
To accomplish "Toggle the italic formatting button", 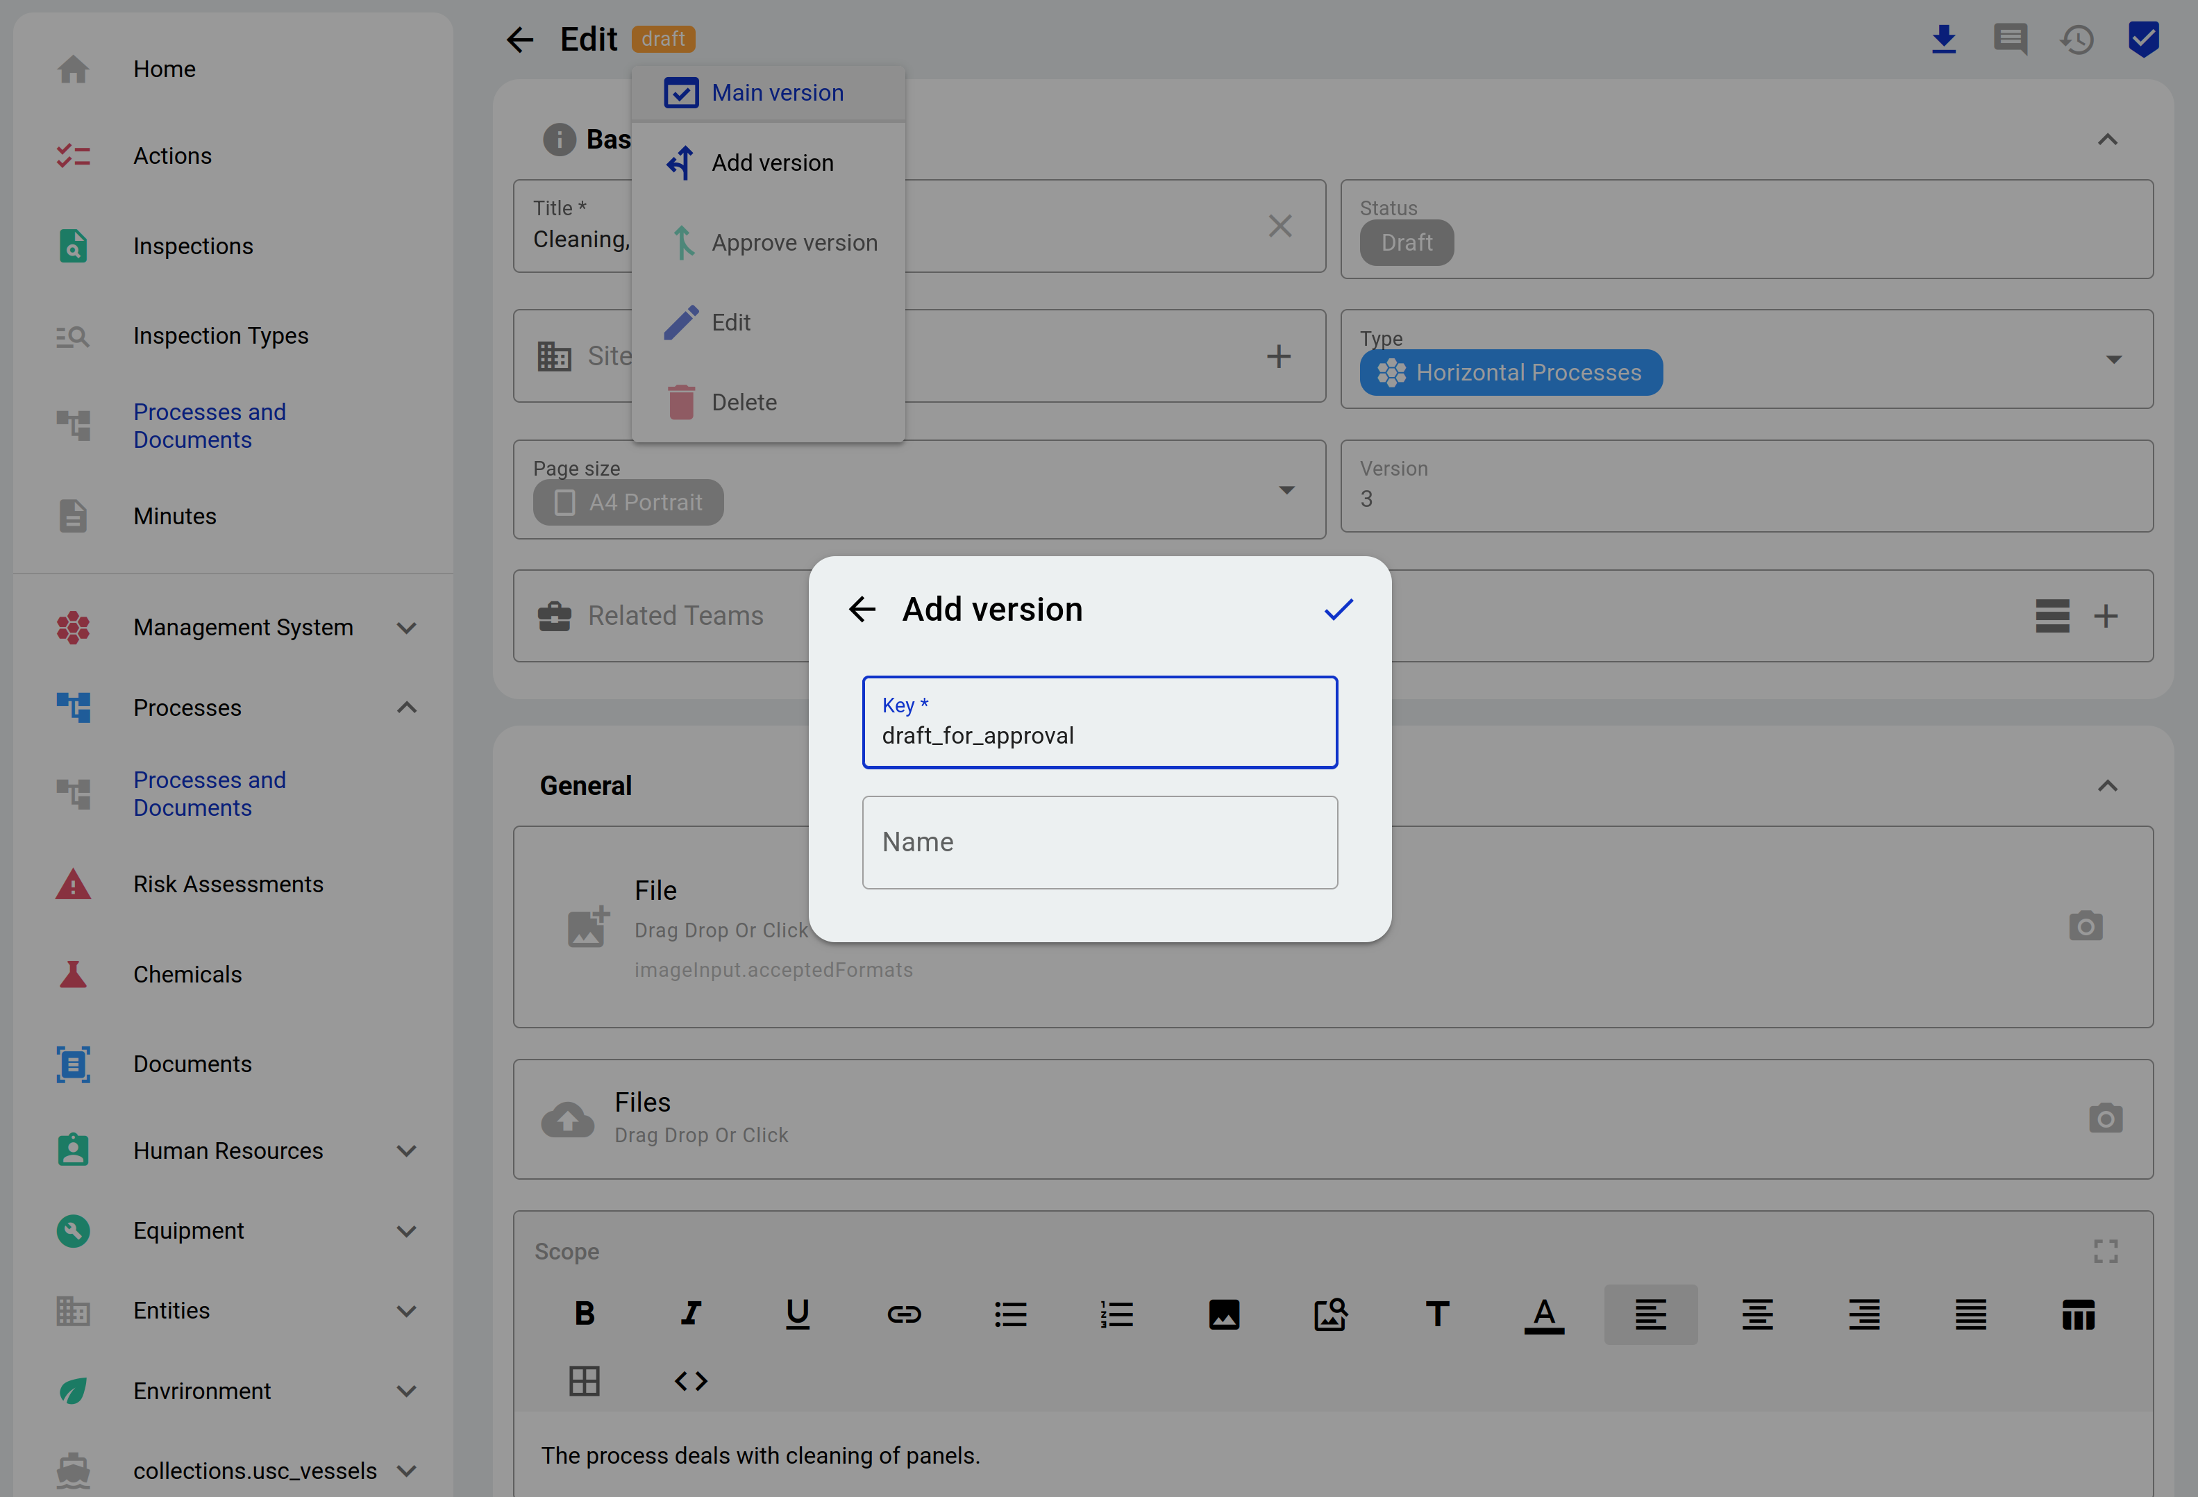I will 690,1314.
